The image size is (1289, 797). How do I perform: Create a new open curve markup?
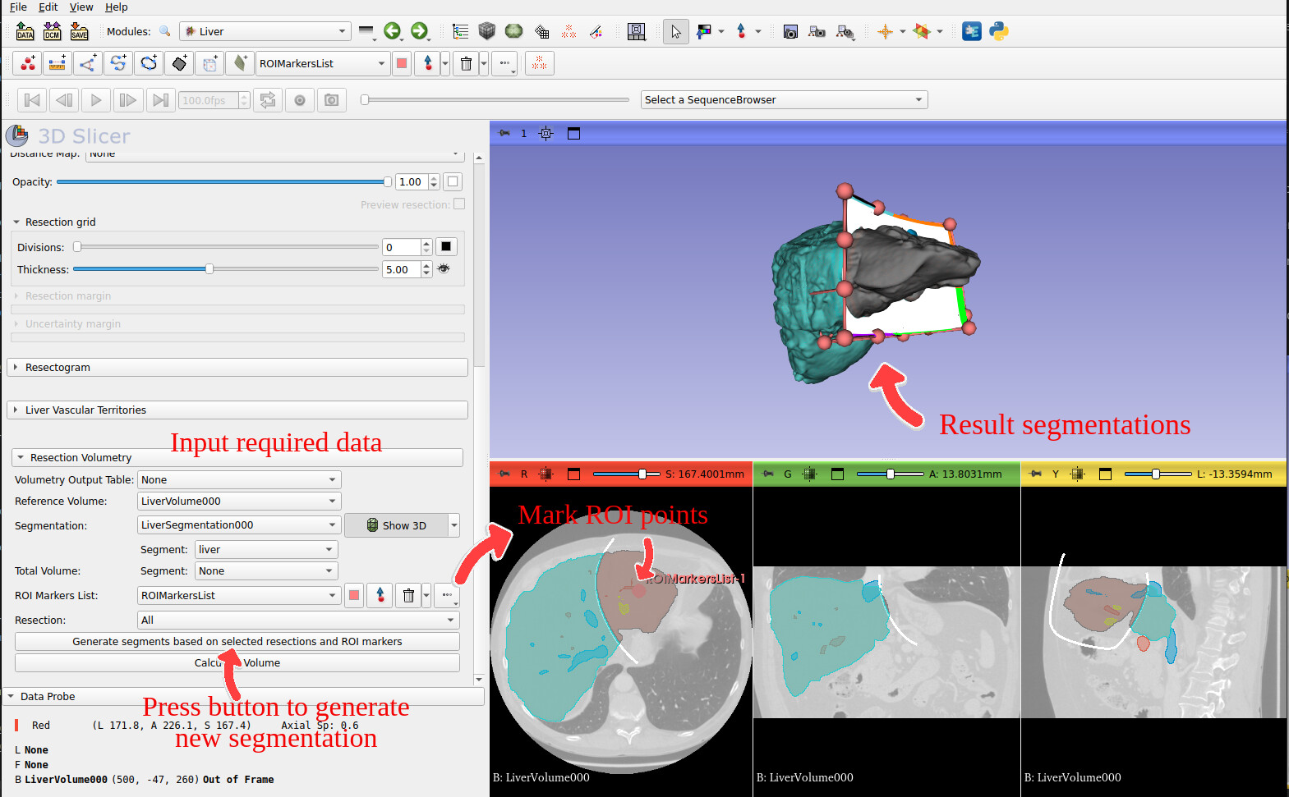pos(118,63)
